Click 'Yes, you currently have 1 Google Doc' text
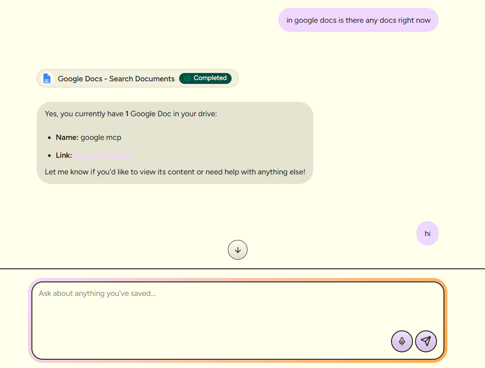This screenshot has width=485, height=368. pos(131,114)
